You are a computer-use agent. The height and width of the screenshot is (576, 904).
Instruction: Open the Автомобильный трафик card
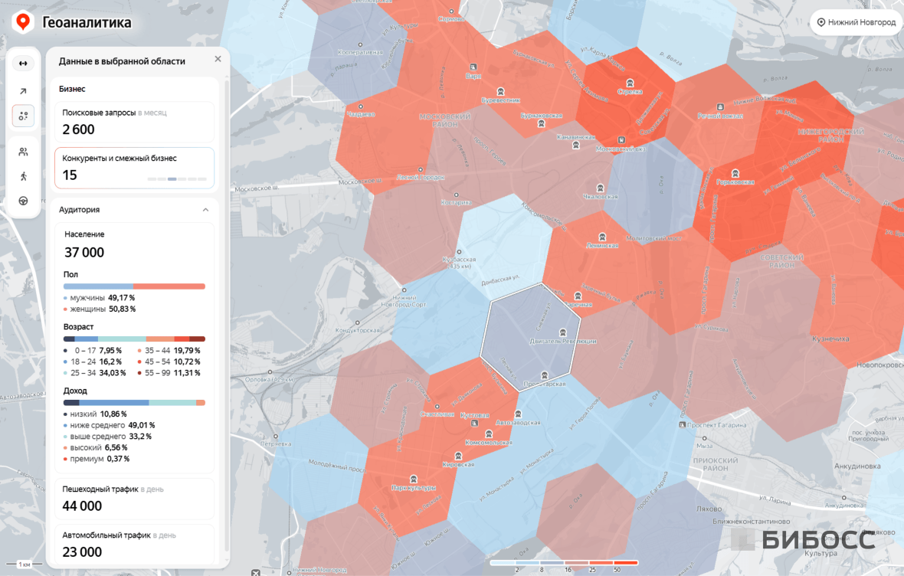[x=134, y=544]
